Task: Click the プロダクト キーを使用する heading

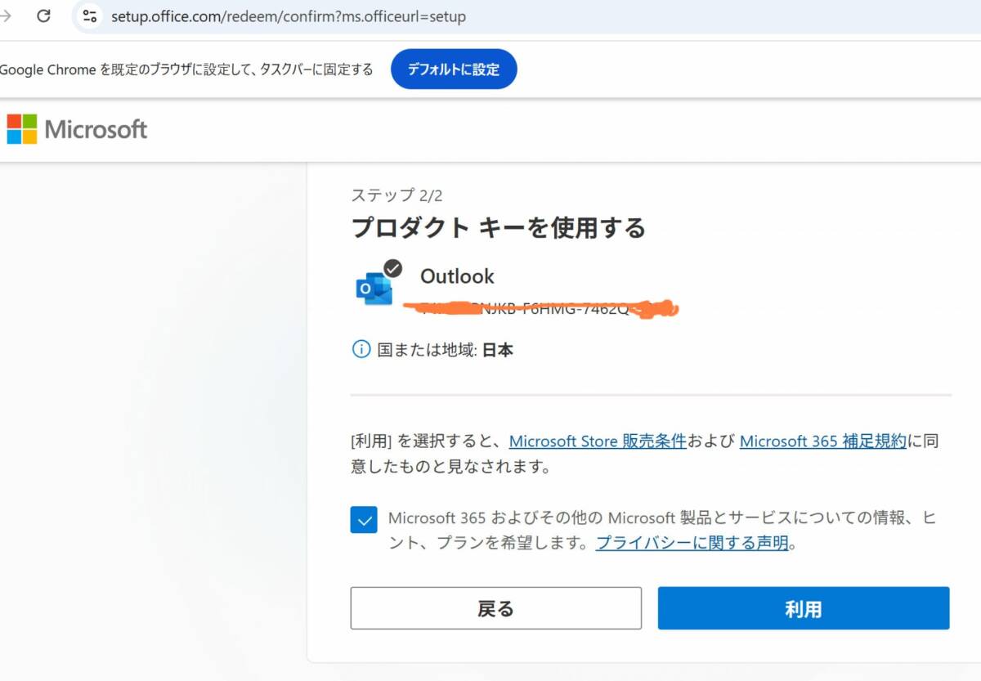Action: 499,227
